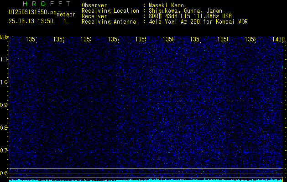Image resolution: width=287 pixels, height=182 pixels.
Task: Click Shibukawa, Gunma, Japan text
Action: tap(185, 11)
